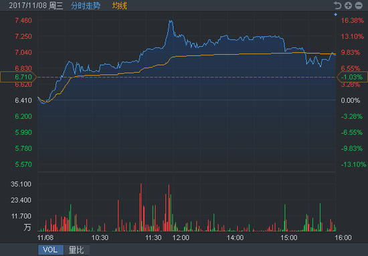368x256 pixels.
Task: Switch to the 量比 tab
Action: tap(76, 250)
